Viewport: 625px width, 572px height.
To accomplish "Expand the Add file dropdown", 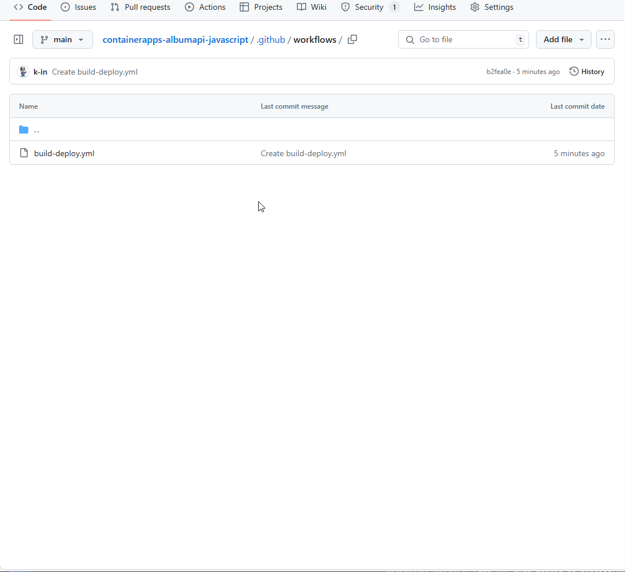I will click(x=563, y=39).
